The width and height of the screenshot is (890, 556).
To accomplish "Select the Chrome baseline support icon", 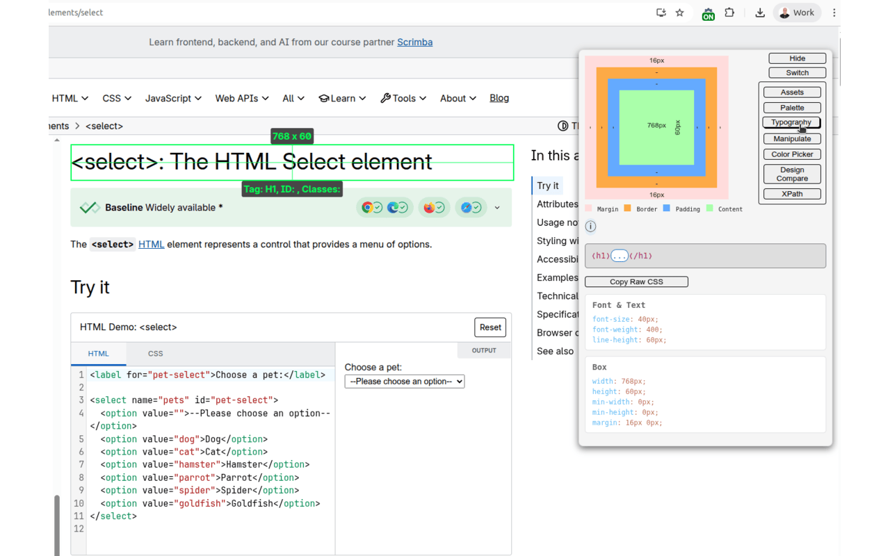I will tap(366, 207).
